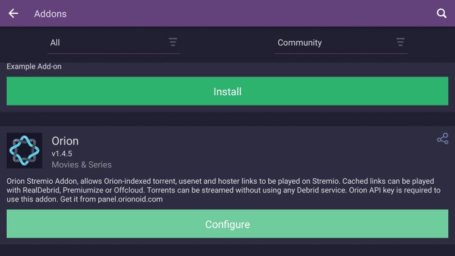Click the Addons page title
The width and height of the screenshot is (455, 256).
[50, 13]
